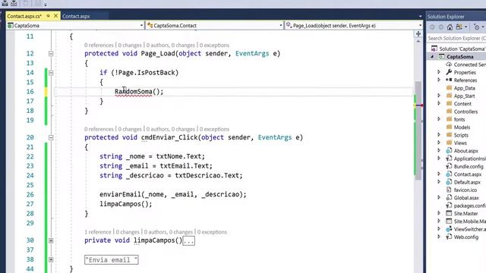
Task: Click the Solution Explorer Back button
Action: pos(432,27)
